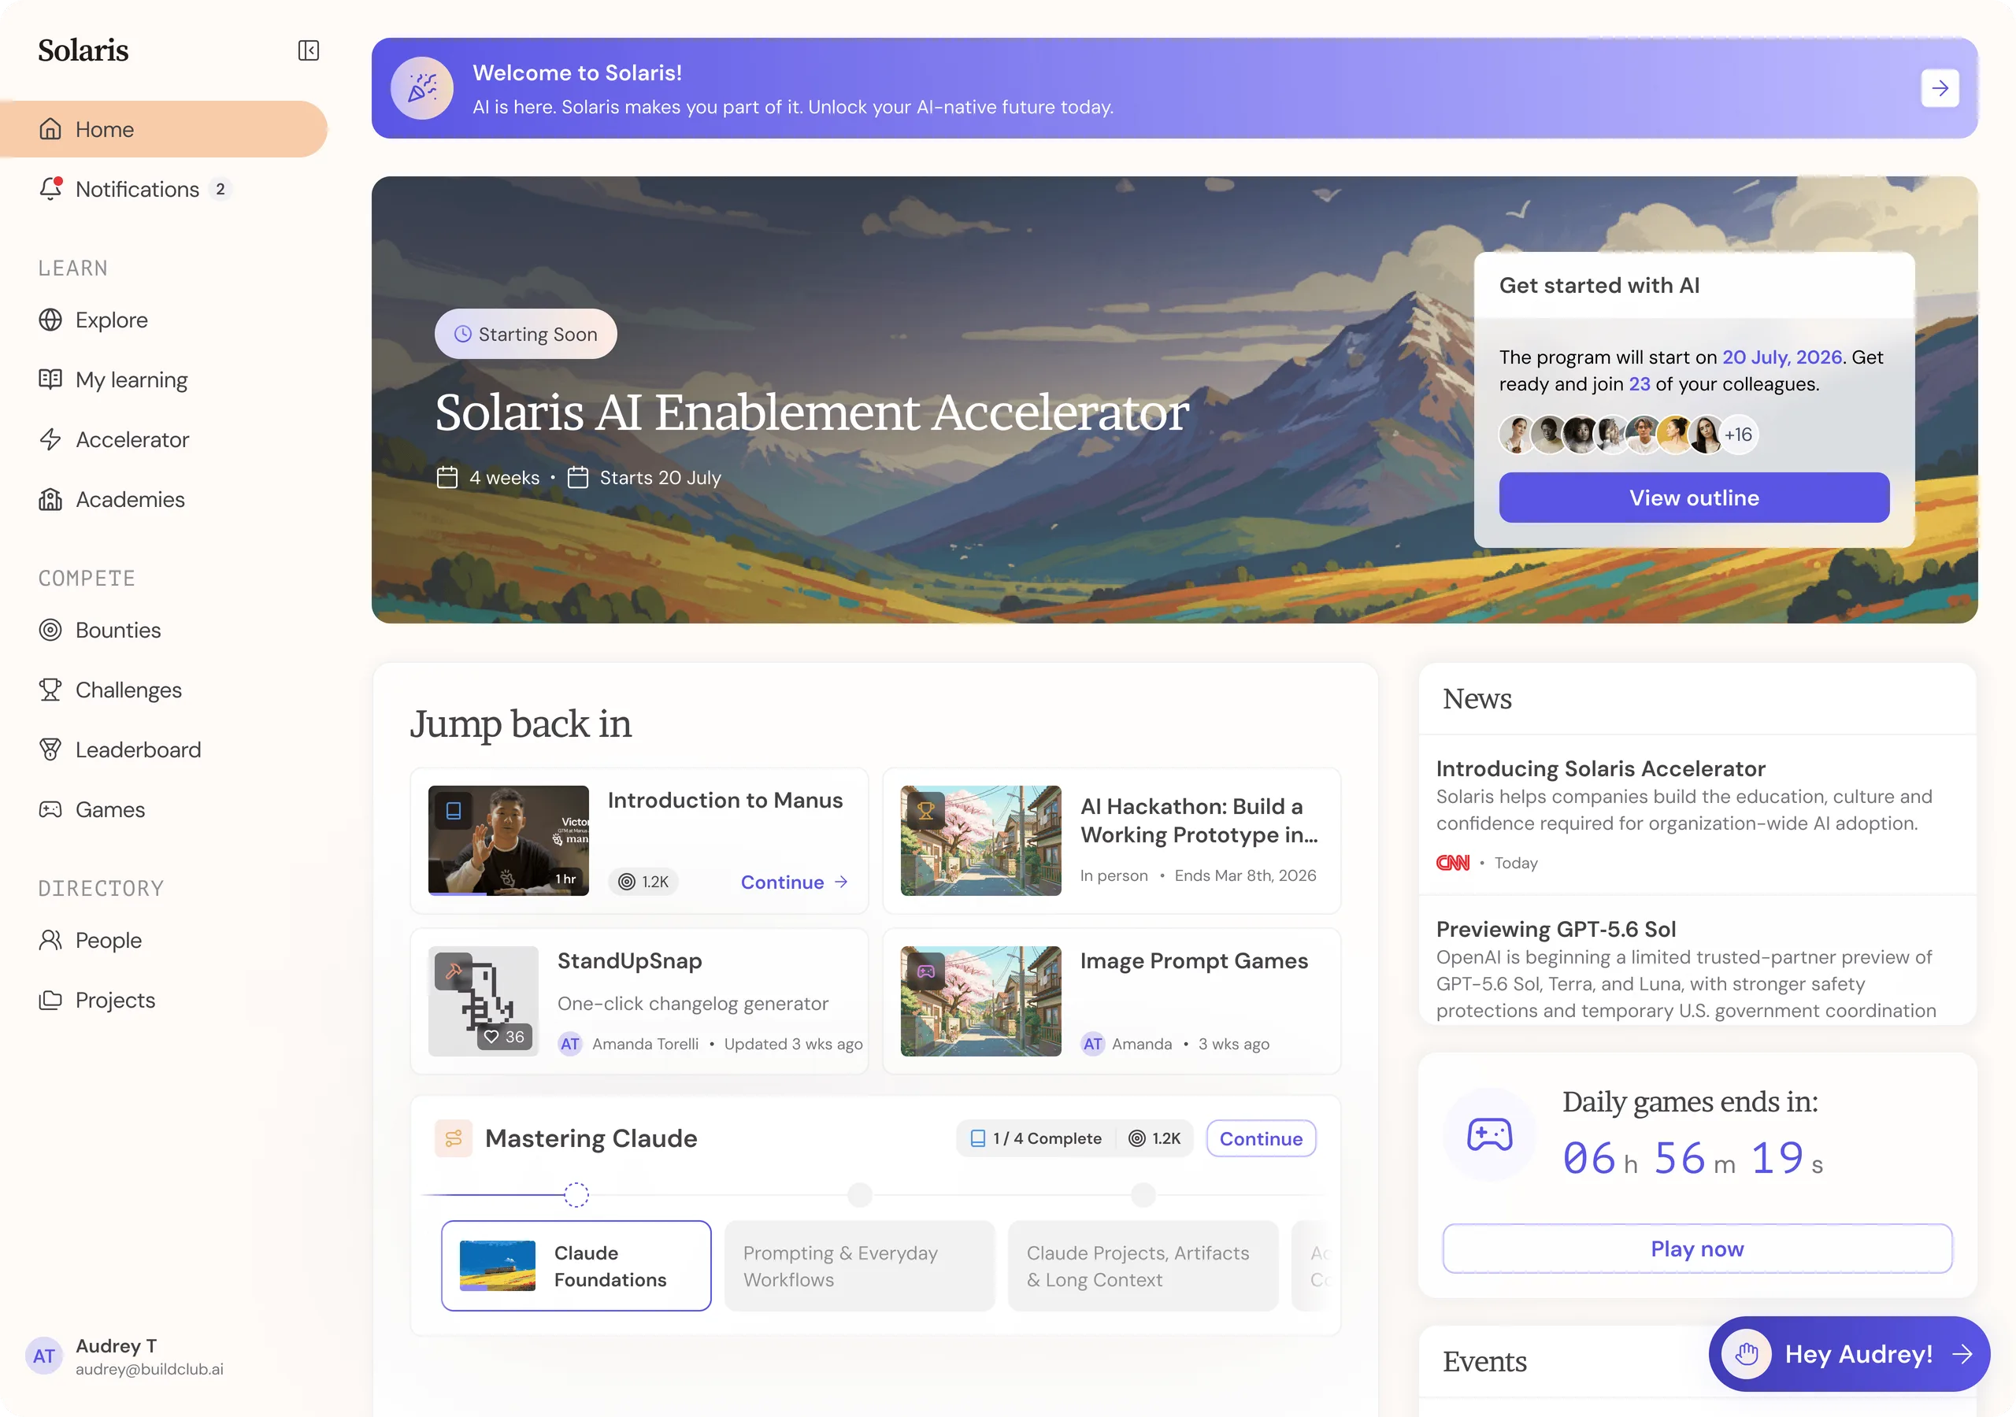The width and height of the screenshot is (2016, 1417).
Task: Click the Mastering Claude path icon
Action: tap(453, 1138)
